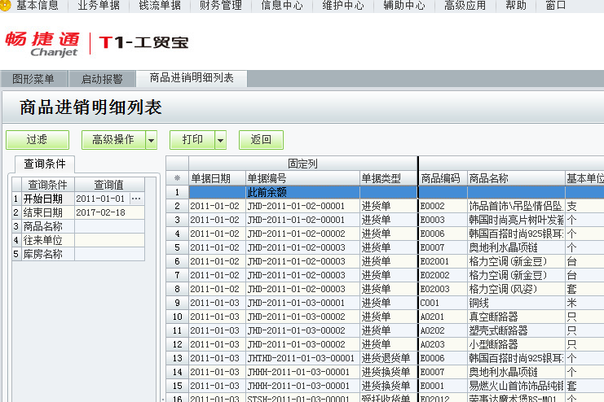604x402 pixels.
Task: Click product code E02002
Action: tap(443, 275)
